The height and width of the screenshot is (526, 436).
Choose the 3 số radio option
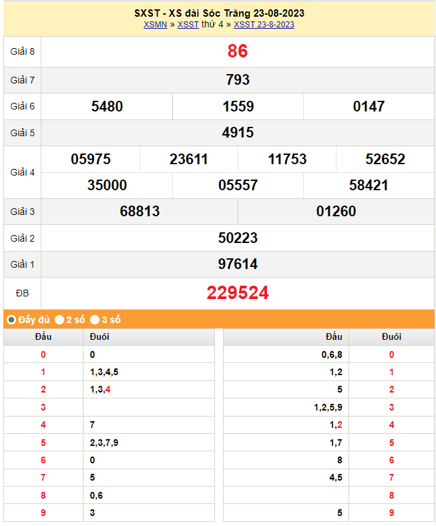click(95, 320)
